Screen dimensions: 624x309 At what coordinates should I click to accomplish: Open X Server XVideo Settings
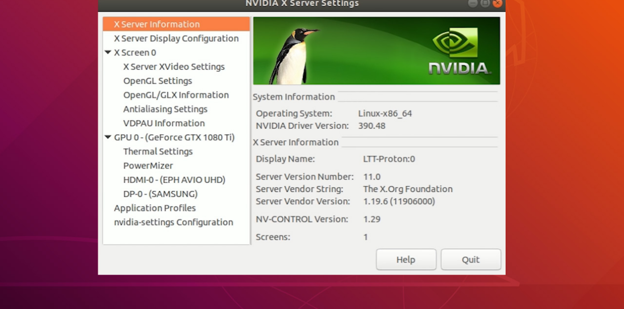[x=174, y=66]
